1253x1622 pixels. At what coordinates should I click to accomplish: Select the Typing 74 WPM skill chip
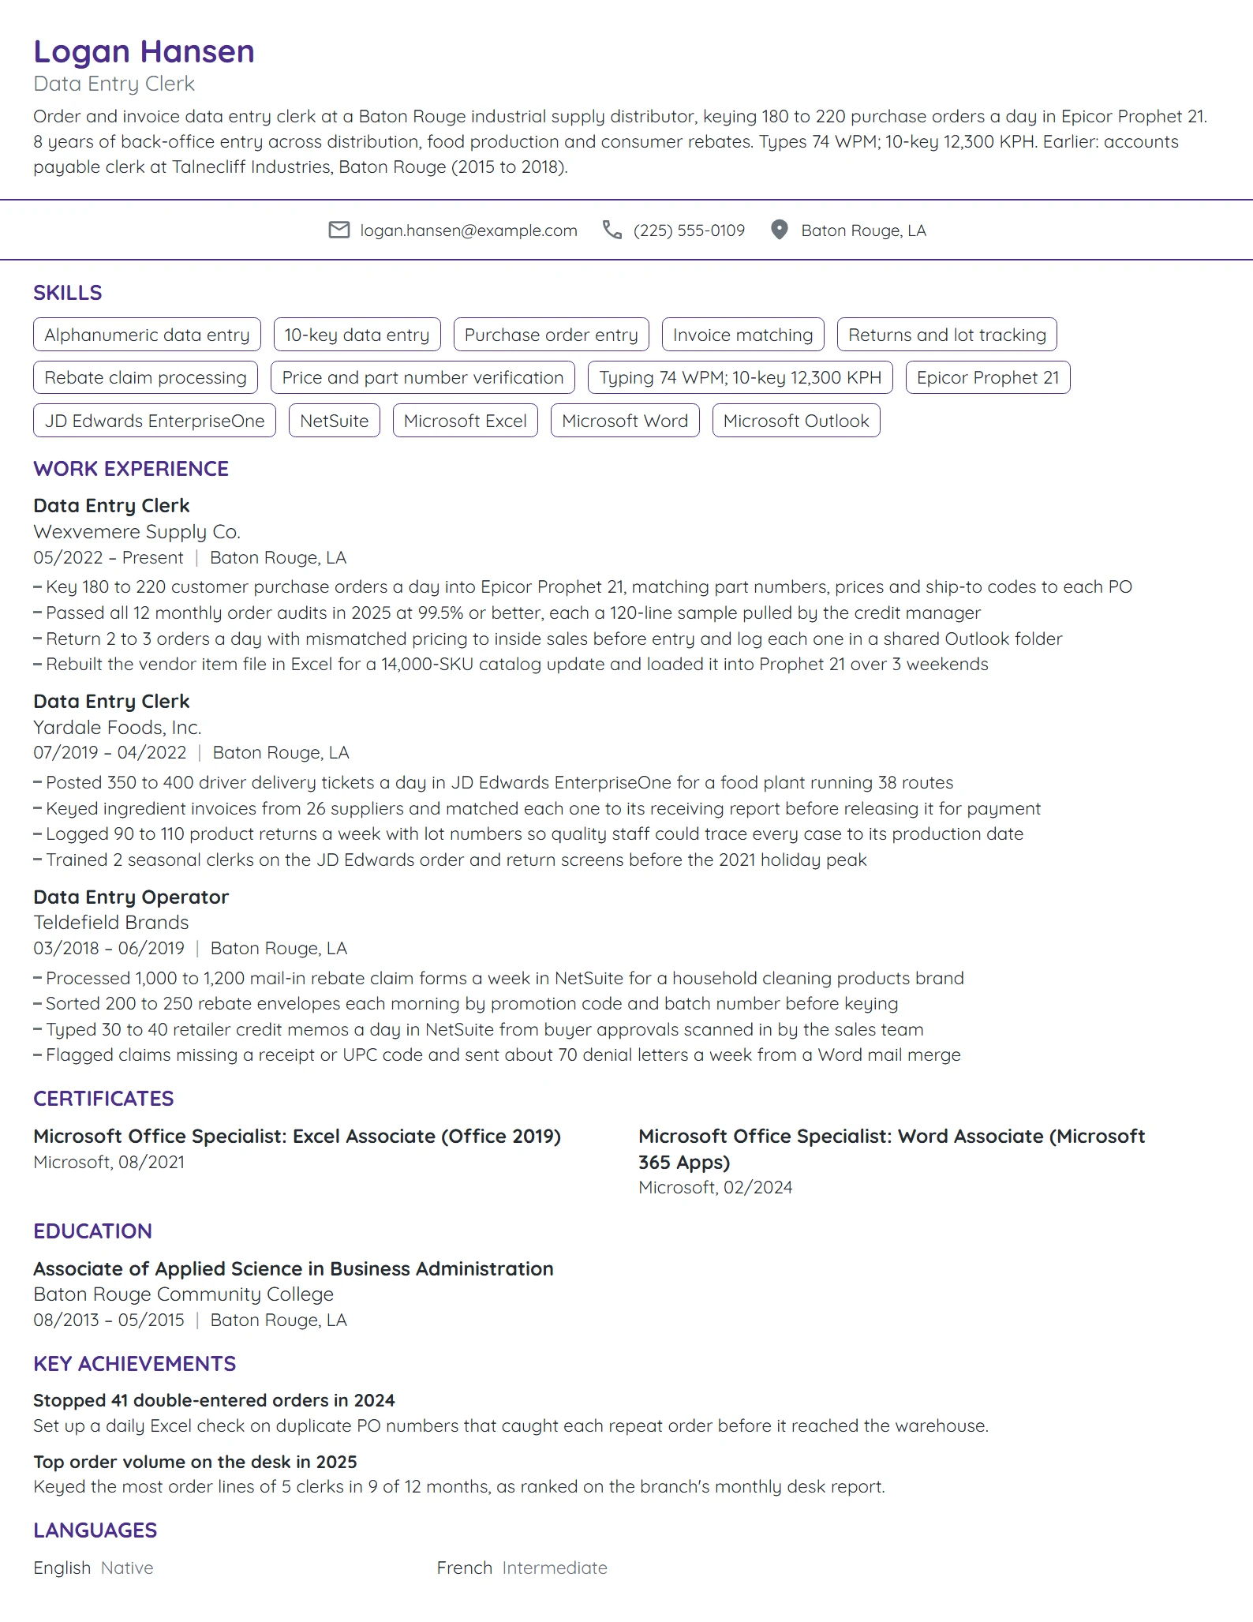point(740,377)
